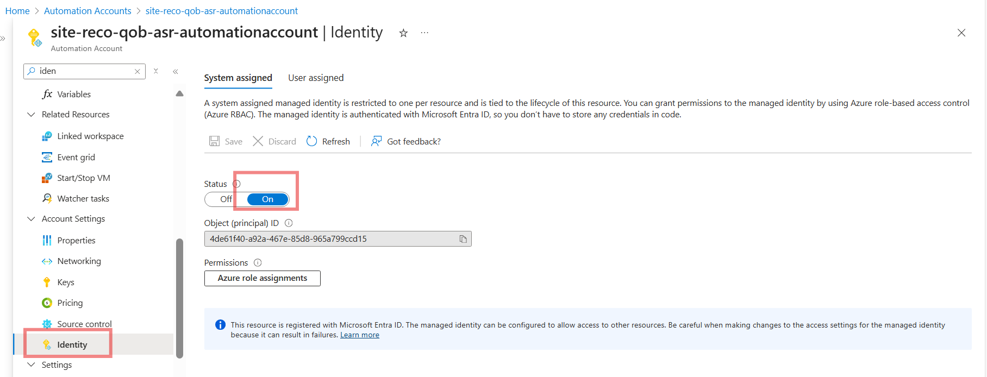Set Status toggle to On
Viewport: 987px width, 377px height.
tap(268, 199)
